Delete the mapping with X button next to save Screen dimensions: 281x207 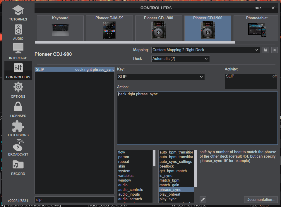274,50
